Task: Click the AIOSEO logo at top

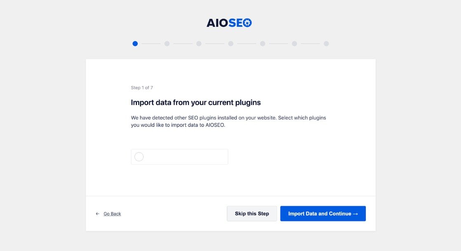Action: point(229,23)
